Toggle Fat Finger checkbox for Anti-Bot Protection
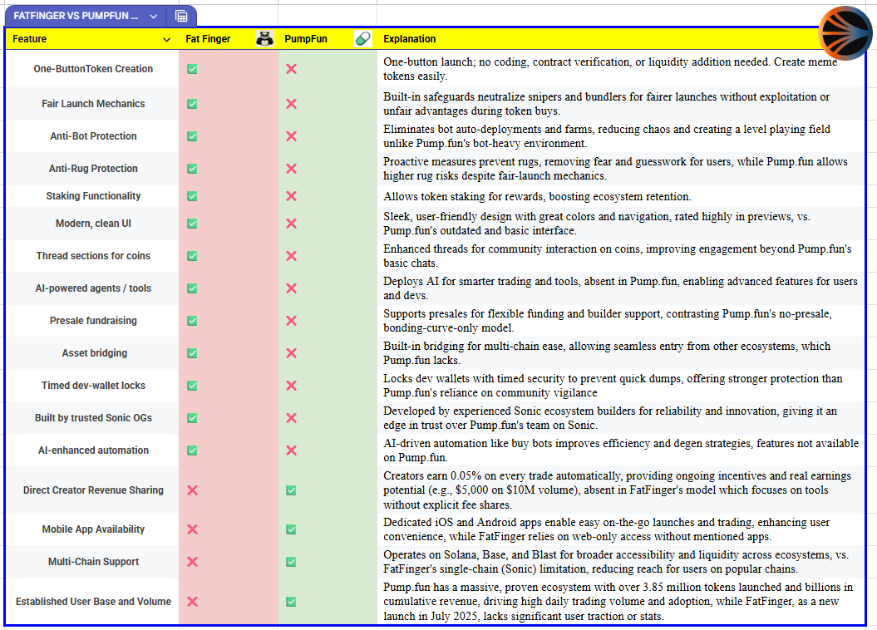The height and width of the screenshot is (630, 877). tap(192, 136)
